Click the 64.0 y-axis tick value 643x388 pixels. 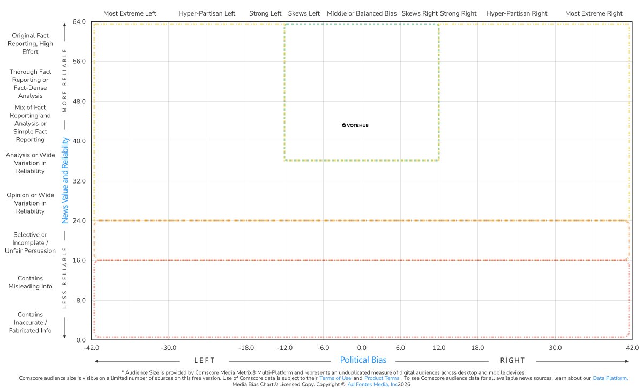79,21
